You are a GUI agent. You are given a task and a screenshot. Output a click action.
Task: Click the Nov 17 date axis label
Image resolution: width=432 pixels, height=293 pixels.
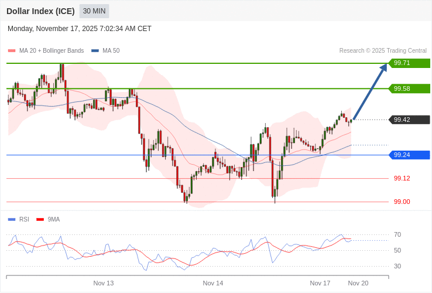click(320, 283)
